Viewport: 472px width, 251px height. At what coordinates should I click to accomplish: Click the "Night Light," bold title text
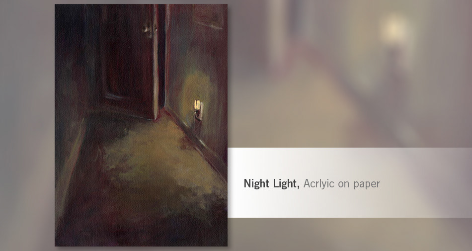click(271, 183)
